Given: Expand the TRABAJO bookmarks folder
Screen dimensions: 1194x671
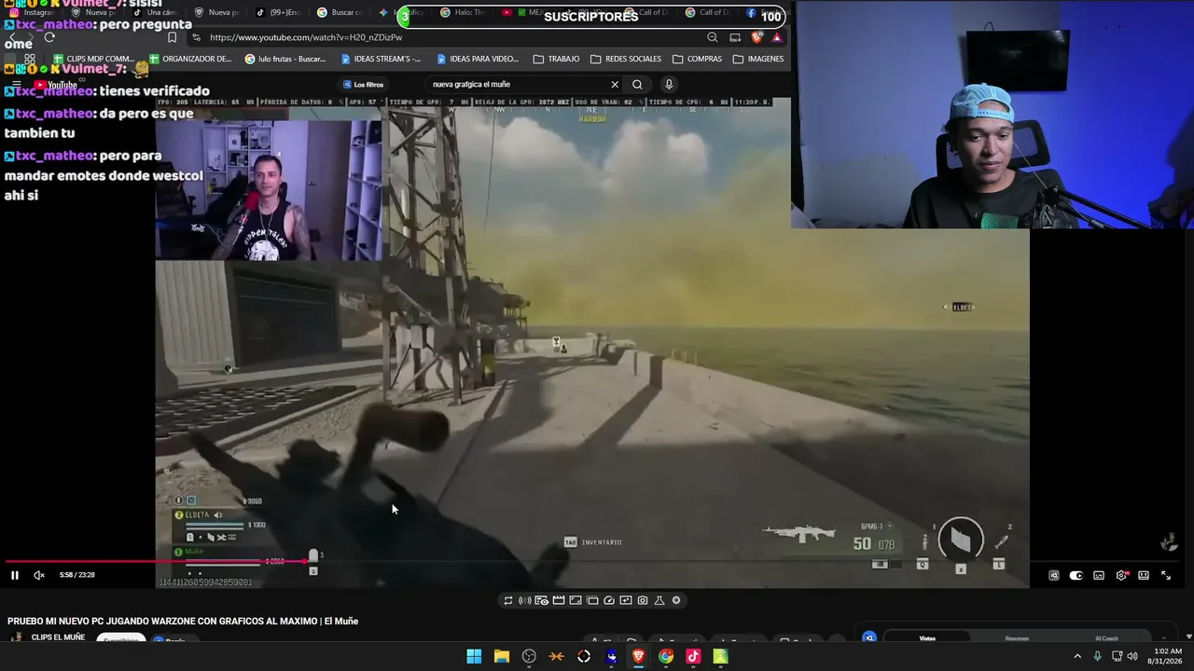Looking at the screenshot, I should click(556, 59).
